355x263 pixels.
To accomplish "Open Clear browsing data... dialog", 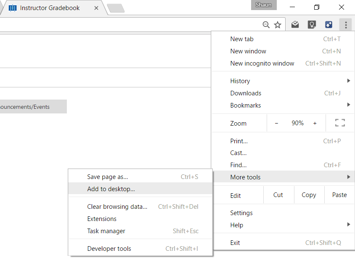I will (140, 207).
